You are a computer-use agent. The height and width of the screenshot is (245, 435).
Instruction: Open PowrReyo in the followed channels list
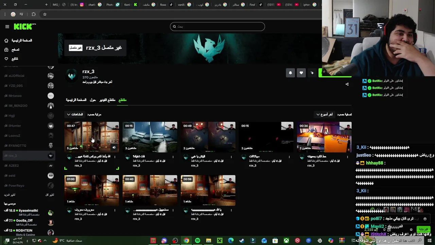click(29, 186)
